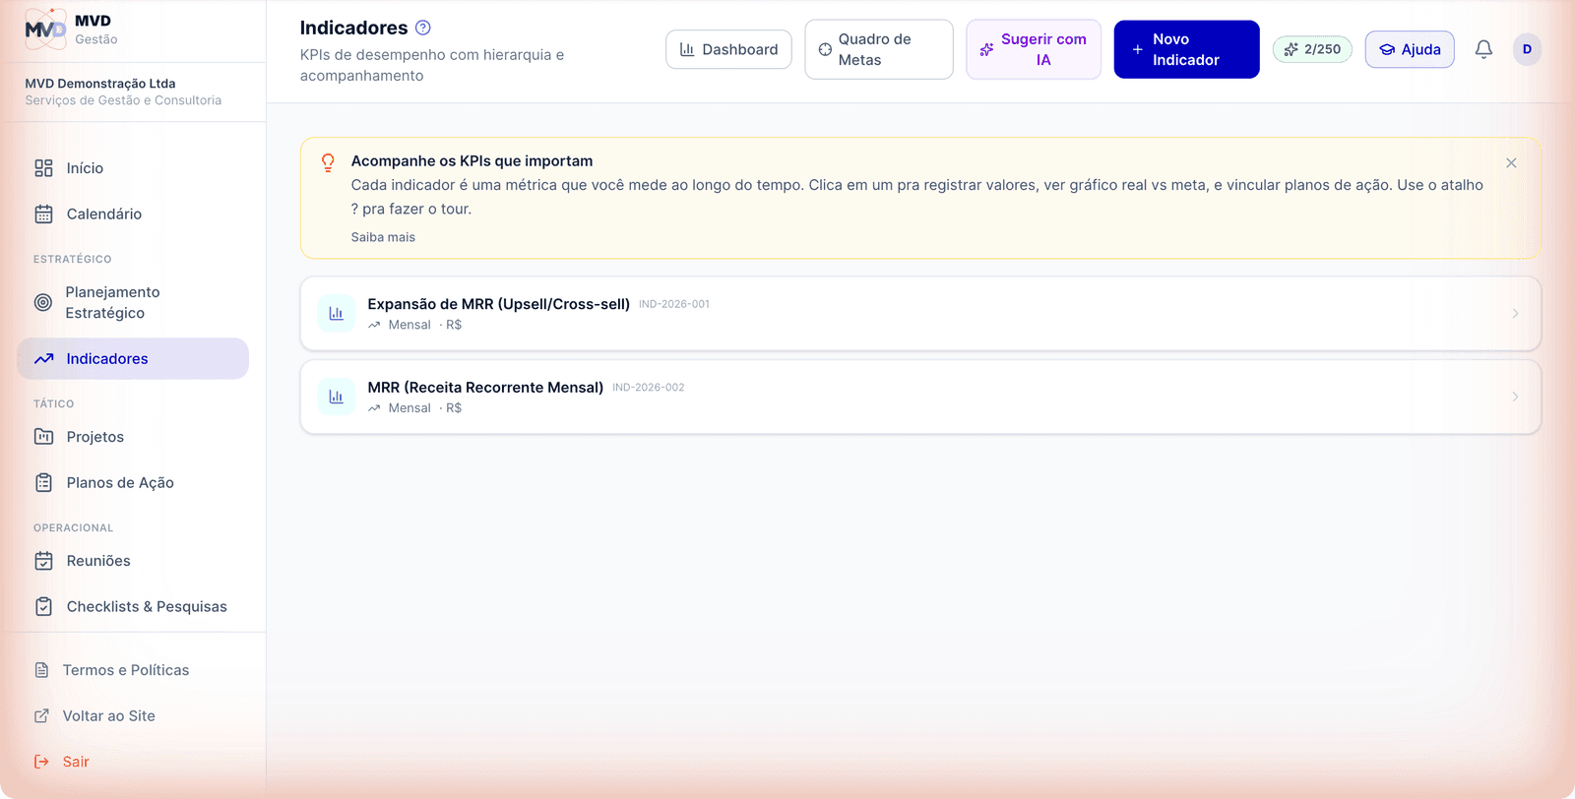The height and width of the screenshot is (799, 1575).
Task: Click sparkle icon in Sugerir com IA
Action: coord(986,49)
